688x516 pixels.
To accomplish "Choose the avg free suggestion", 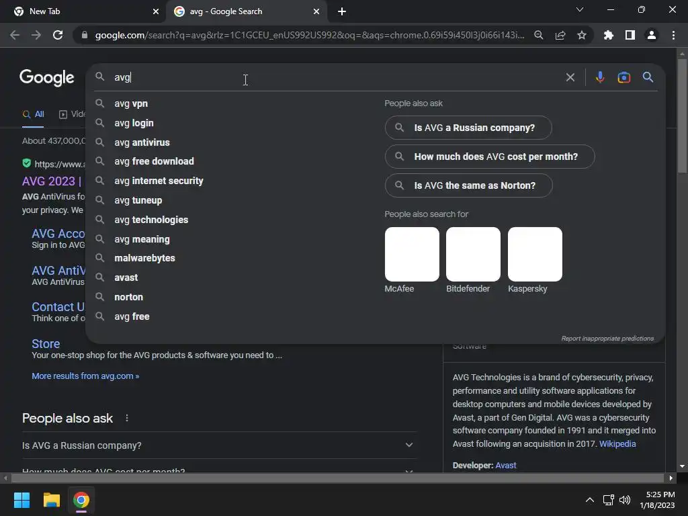I will [x=132, y=316].
